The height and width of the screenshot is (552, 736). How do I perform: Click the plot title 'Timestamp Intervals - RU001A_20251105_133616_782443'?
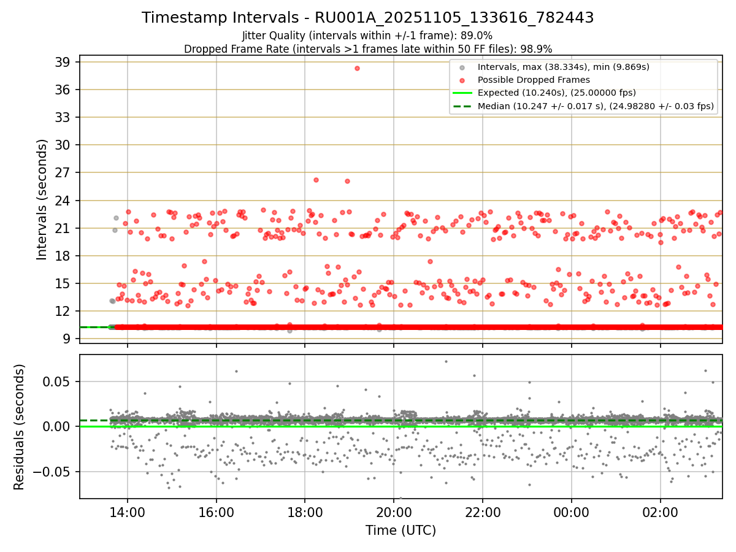coord(368,18)
